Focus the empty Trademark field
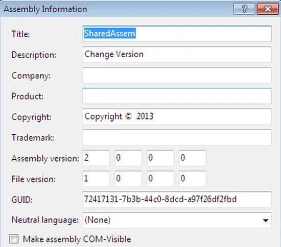Image resolution: width=281 pixels, height=247 pixels. 177,137
